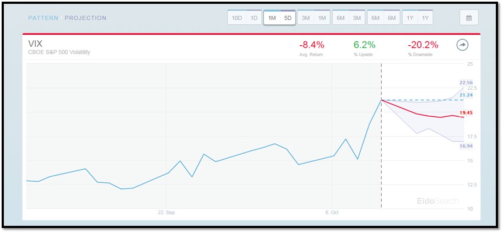Open the calendar date picker
The image size is (503, 233).
click(469, 18)
